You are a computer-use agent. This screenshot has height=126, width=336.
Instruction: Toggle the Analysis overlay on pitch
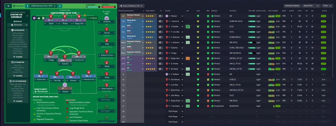tap(92, 18)
